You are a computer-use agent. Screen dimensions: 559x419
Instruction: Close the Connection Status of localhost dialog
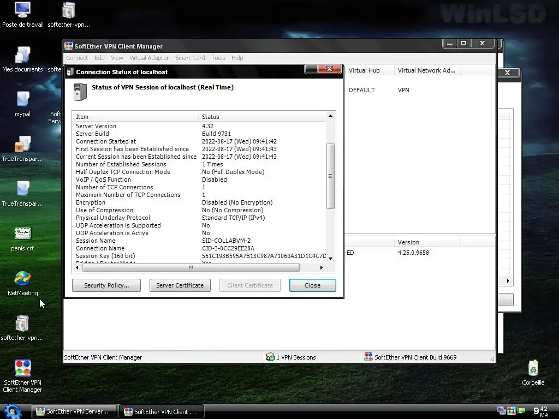tap(329, 69)
